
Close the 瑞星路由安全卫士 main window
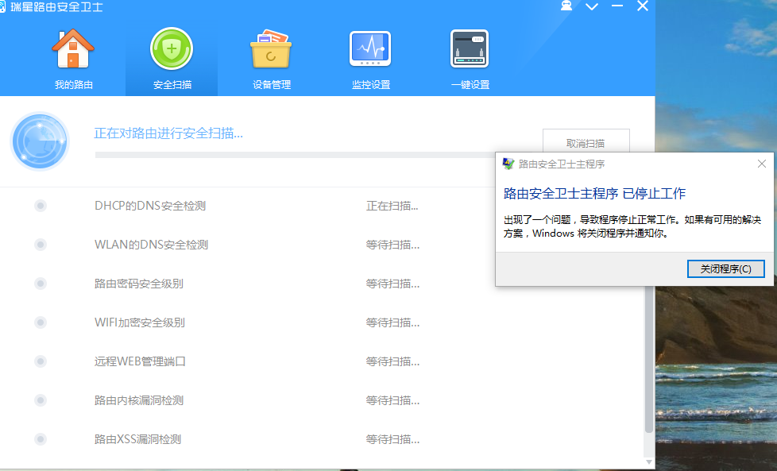tap(643, 6)
